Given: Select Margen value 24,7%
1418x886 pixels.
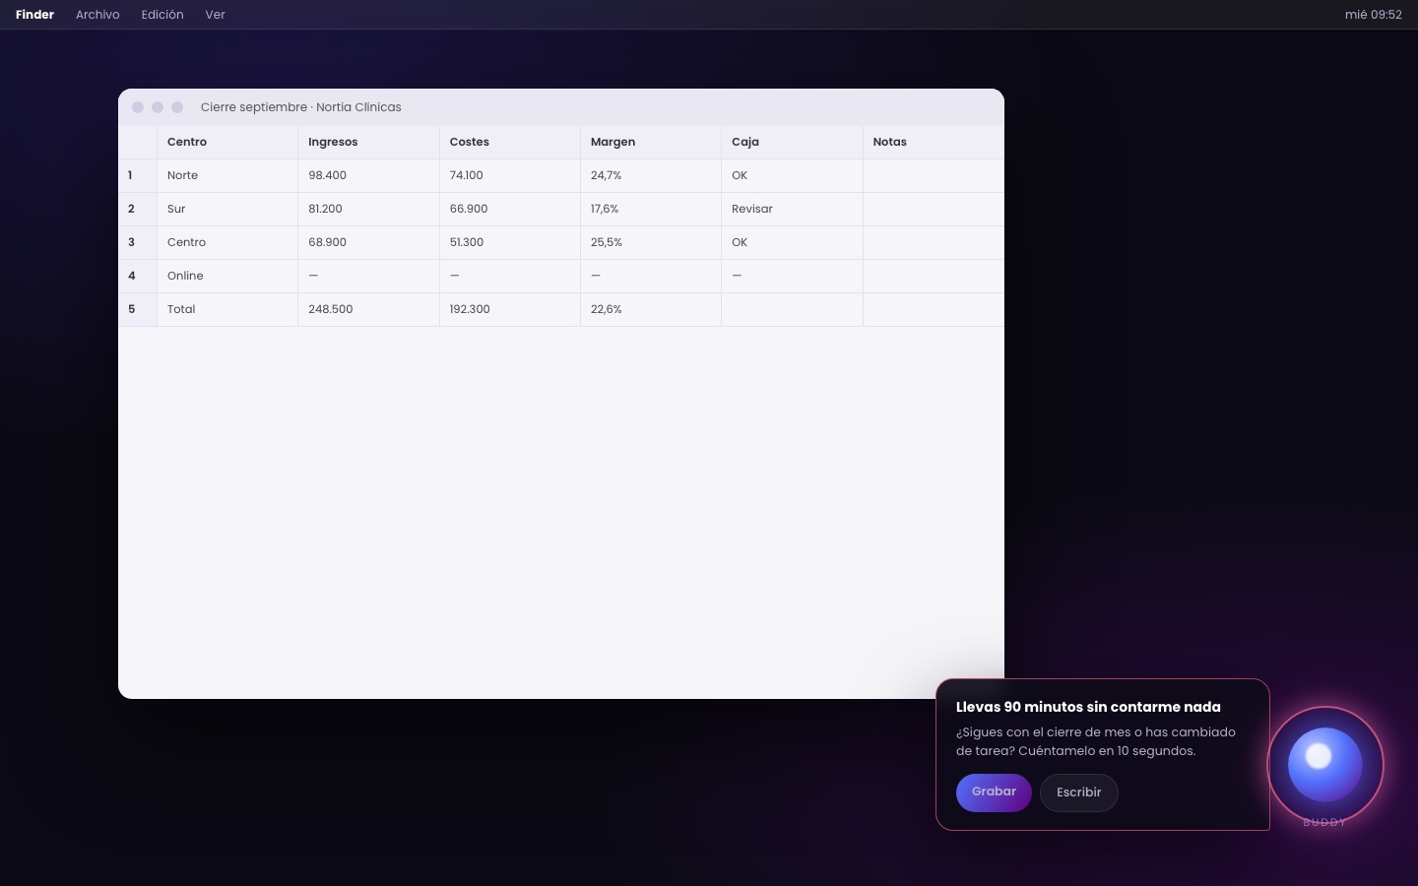Looking at the screenshot, I should 651,175.
